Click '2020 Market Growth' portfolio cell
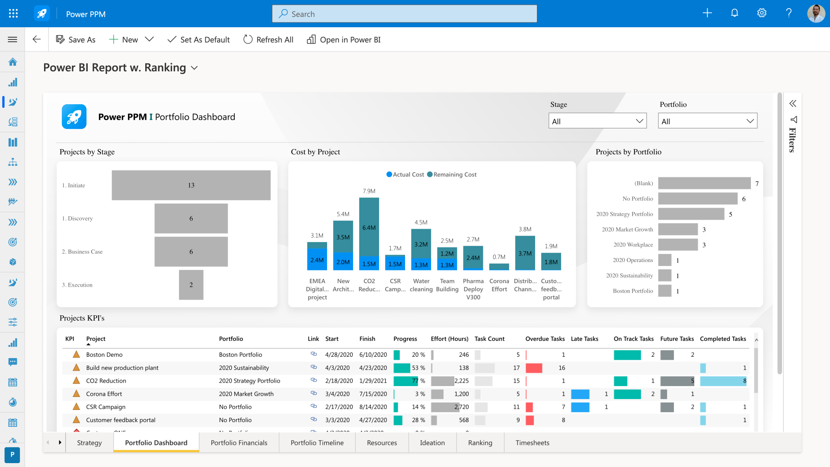 [x=246, y=394]
